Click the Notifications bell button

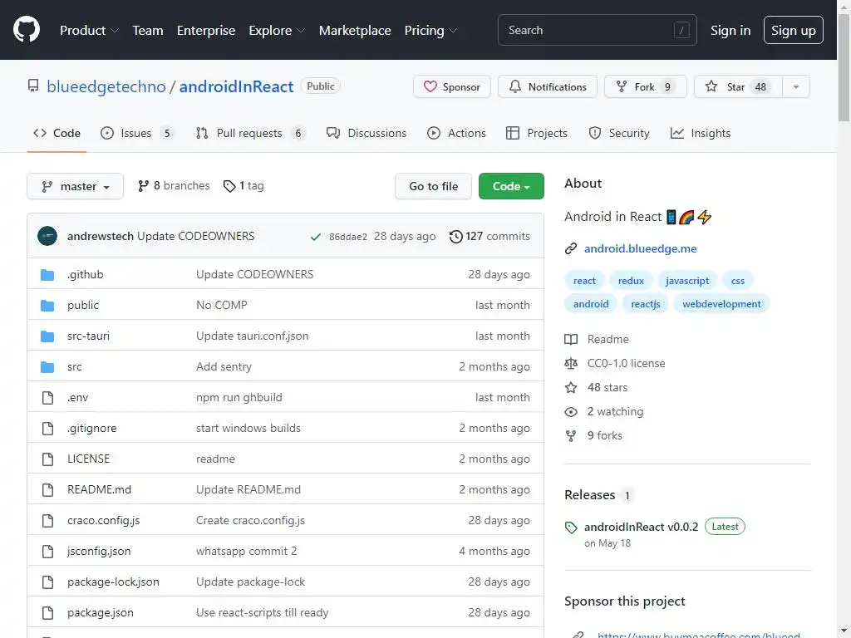[x=548, y=86]
